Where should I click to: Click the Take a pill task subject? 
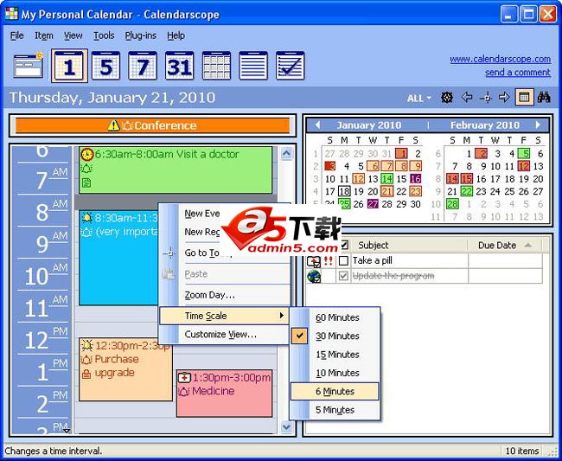pos(372,260)
